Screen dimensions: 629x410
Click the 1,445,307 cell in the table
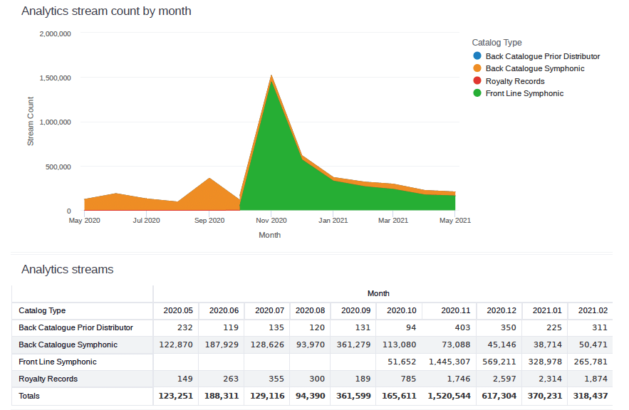click(x=449, y=362)
